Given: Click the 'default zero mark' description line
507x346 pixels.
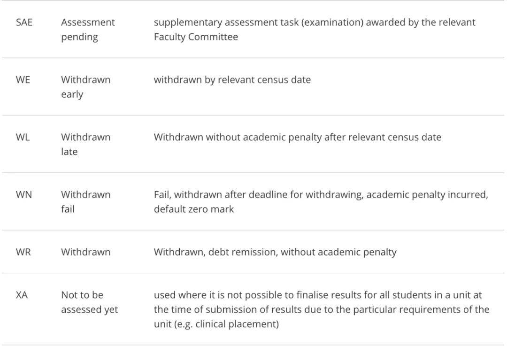Looking at the screenshot, I should click(x=194, y=209).
